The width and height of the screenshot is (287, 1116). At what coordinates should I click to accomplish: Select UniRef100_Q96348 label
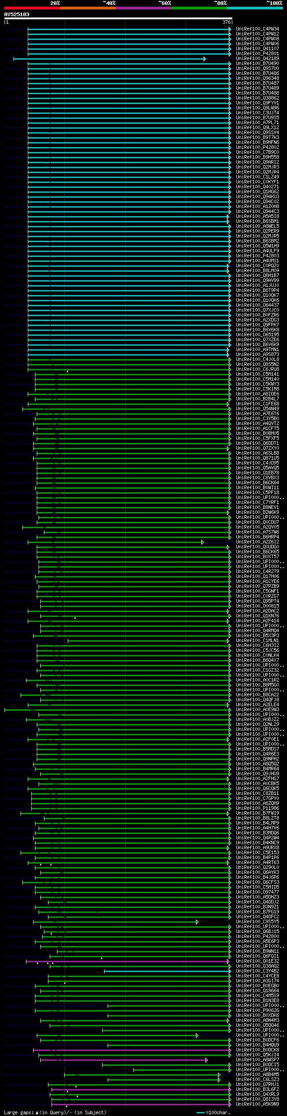pyautogui.click(x=257, y=78)
